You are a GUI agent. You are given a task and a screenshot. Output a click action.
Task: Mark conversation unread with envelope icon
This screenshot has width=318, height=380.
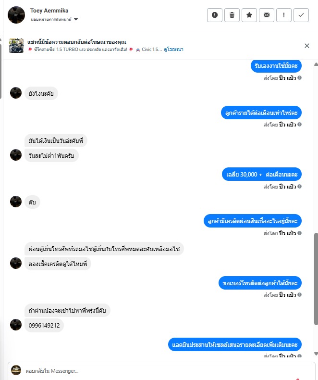[267, 15]
